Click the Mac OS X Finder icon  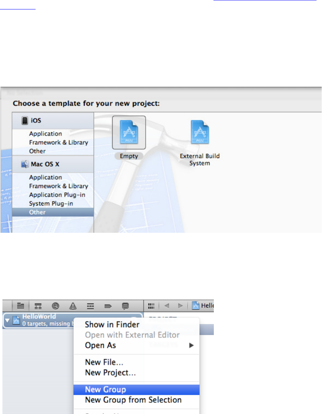point(25,164)
